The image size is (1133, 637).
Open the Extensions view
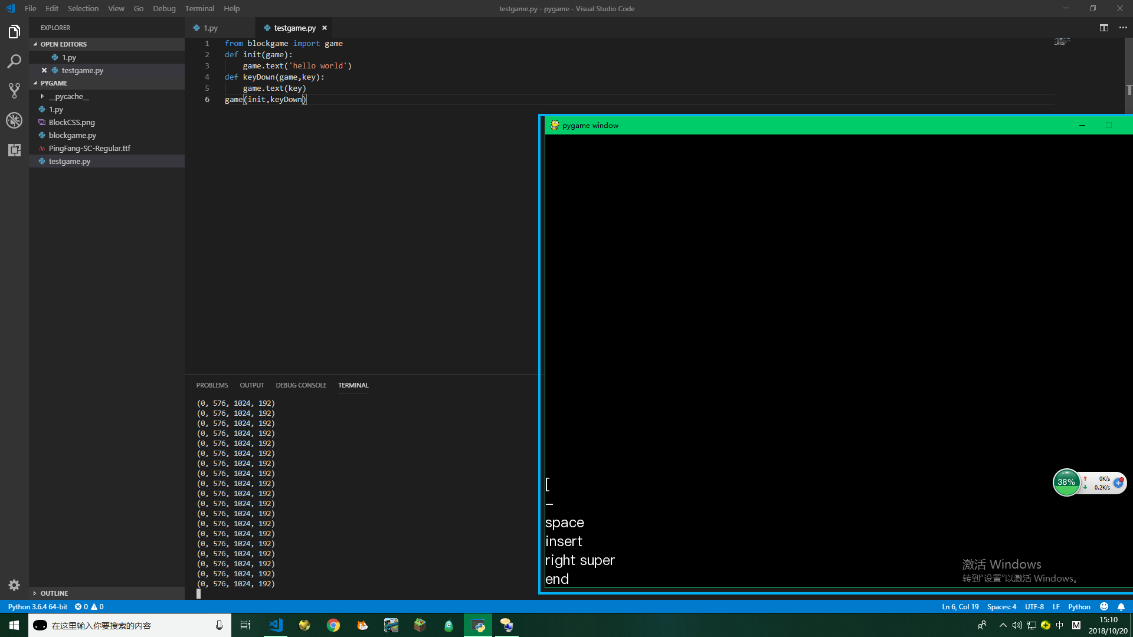[14, 150]
